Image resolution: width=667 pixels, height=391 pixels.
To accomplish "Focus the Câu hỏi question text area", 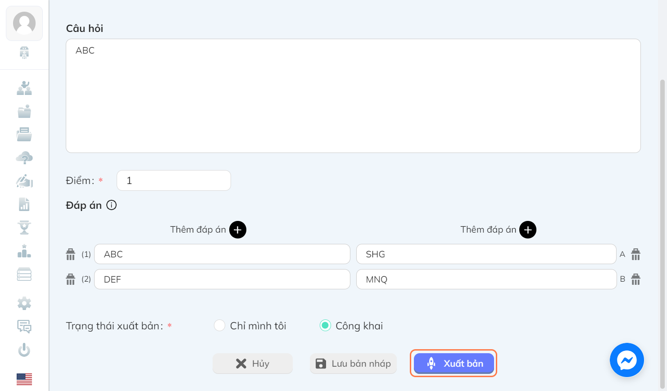I will click(353, 96).
